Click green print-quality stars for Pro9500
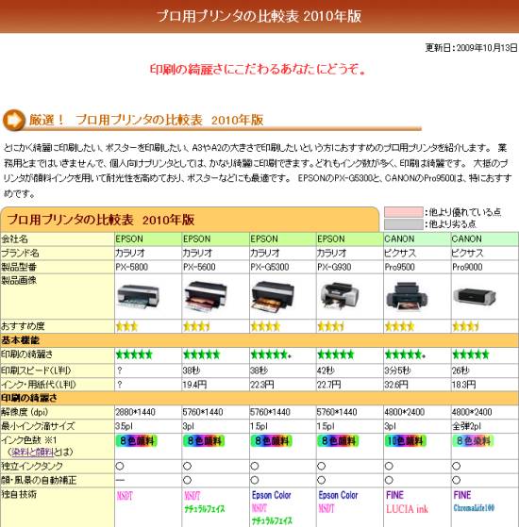Image resolution: width=519 pixels, height=527 pixels. [405, 354]
